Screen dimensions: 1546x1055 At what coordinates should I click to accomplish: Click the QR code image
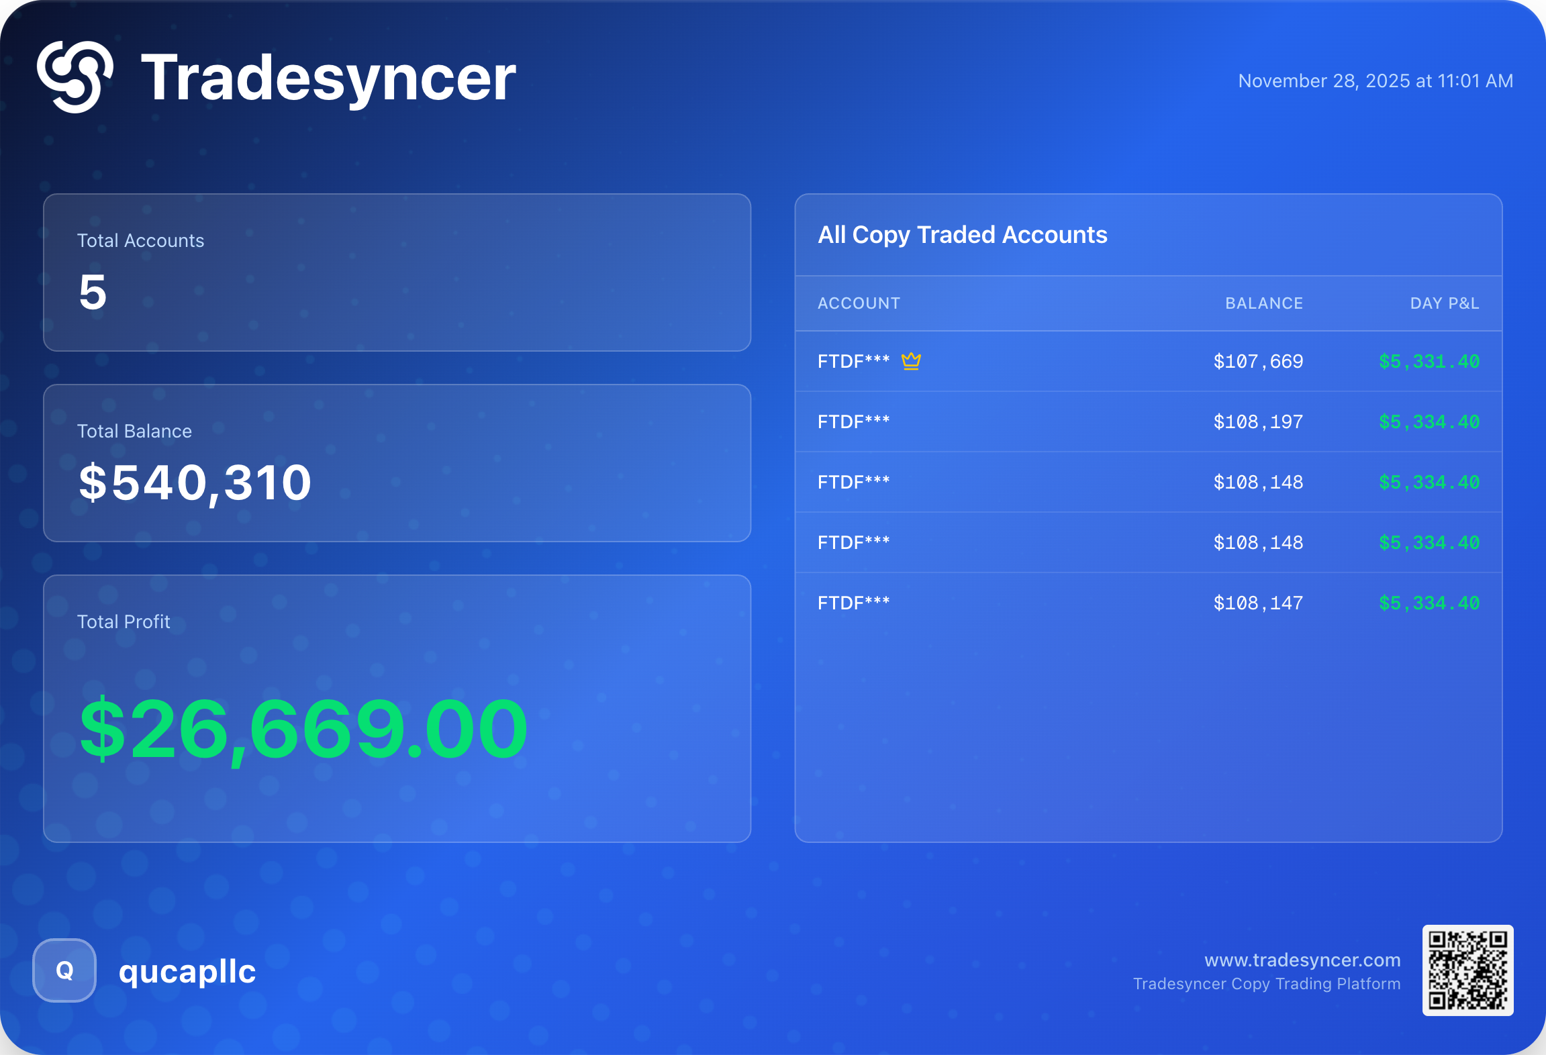click(x=1467, y=970)
